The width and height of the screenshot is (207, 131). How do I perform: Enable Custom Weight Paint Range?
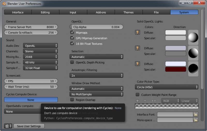pos(138,95)
